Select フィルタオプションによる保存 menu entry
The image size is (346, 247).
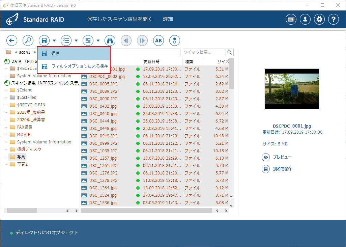[x=74, y=66]
